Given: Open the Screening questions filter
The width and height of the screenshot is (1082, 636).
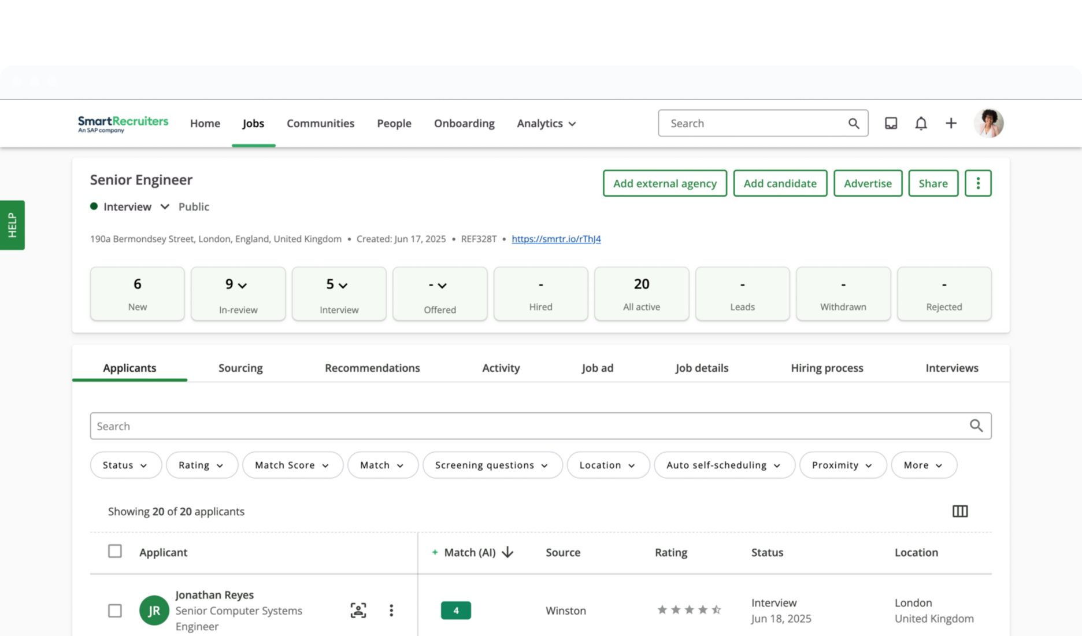Looking at the screenshot, I should [491, 465].
